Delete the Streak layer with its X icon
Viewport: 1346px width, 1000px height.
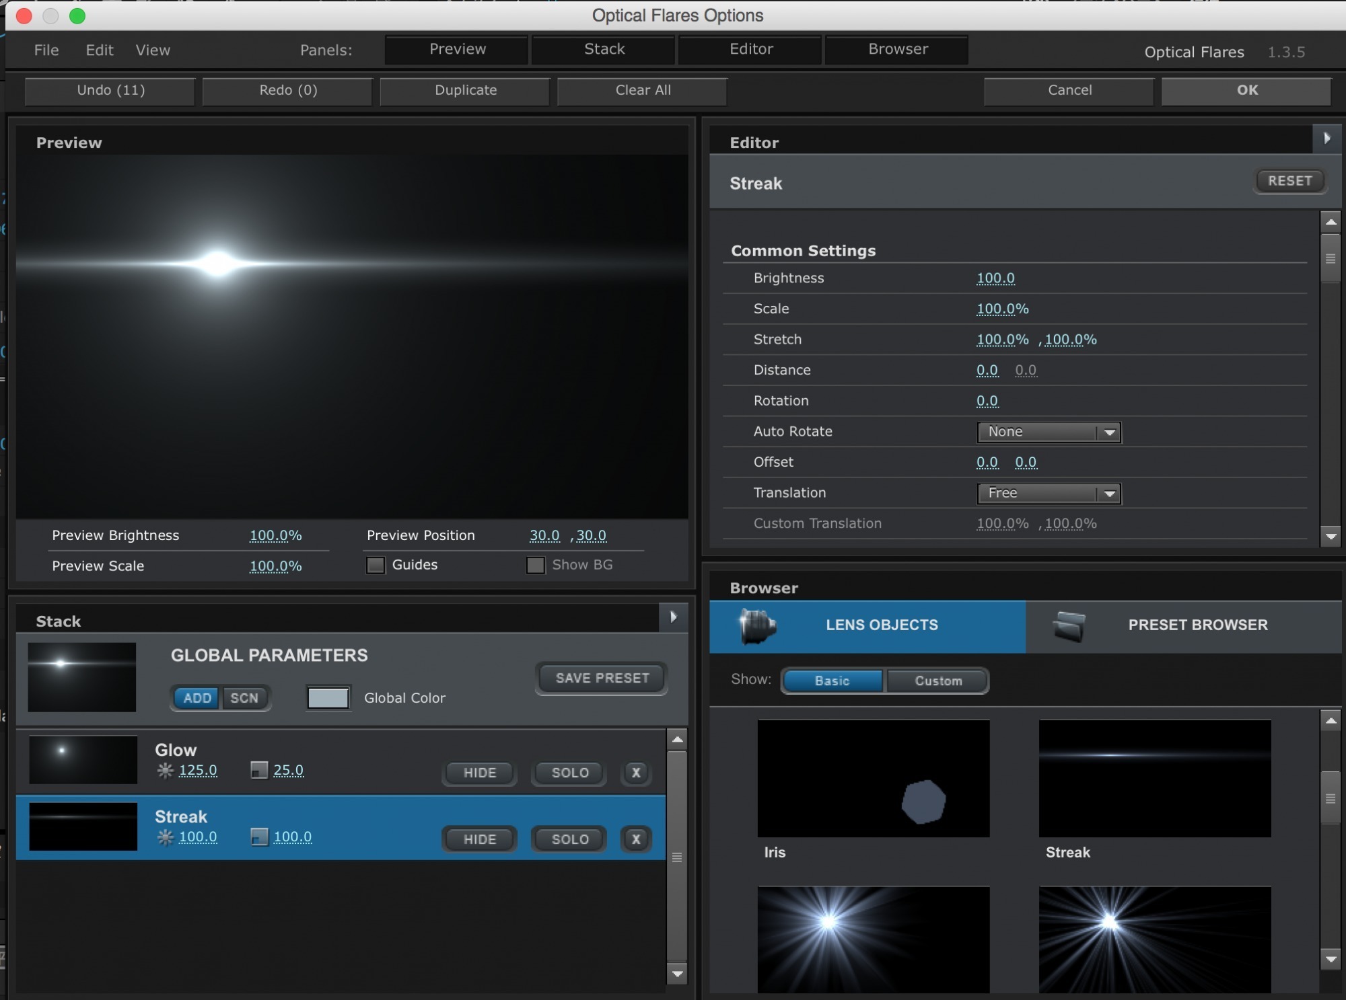click(635, 839)
